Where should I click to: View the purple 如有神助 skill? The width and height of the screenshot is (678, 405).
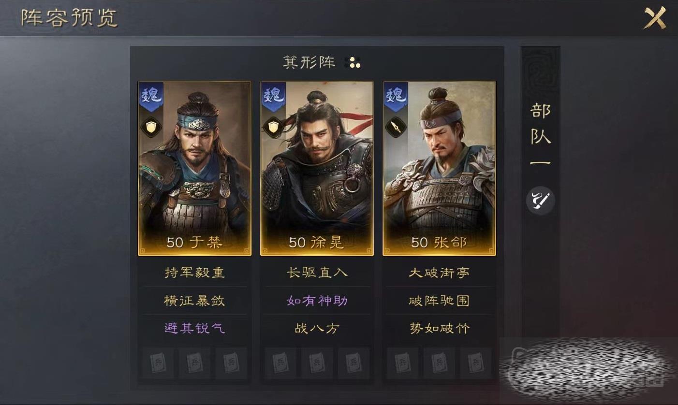[317, 301]
